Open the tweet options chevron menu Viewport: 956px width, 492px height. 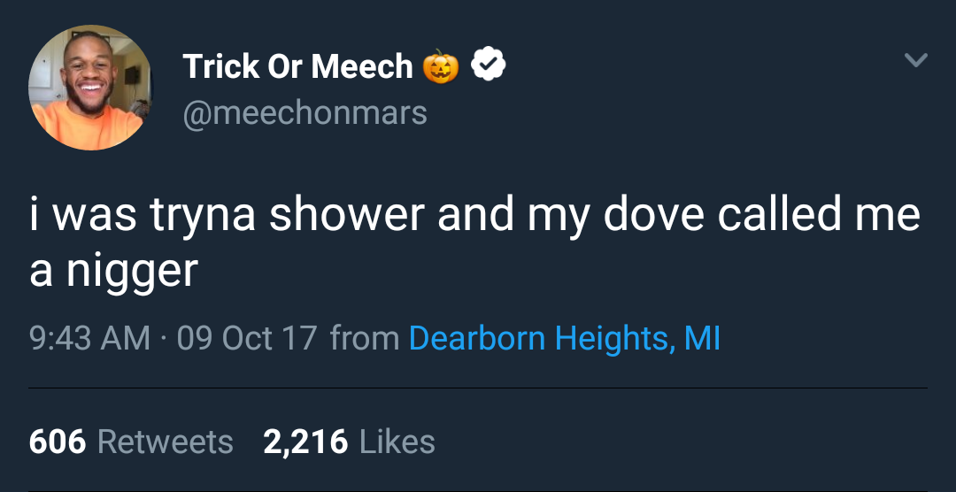(x=915, y=61)
